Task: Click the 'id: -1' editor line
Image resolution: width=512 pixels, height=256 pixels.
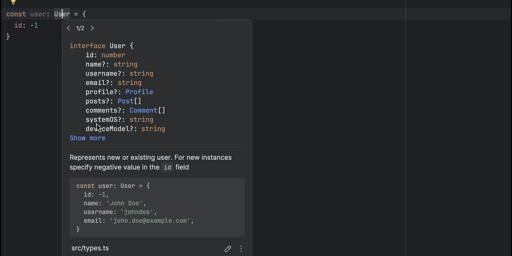Action: pos(26,25)
